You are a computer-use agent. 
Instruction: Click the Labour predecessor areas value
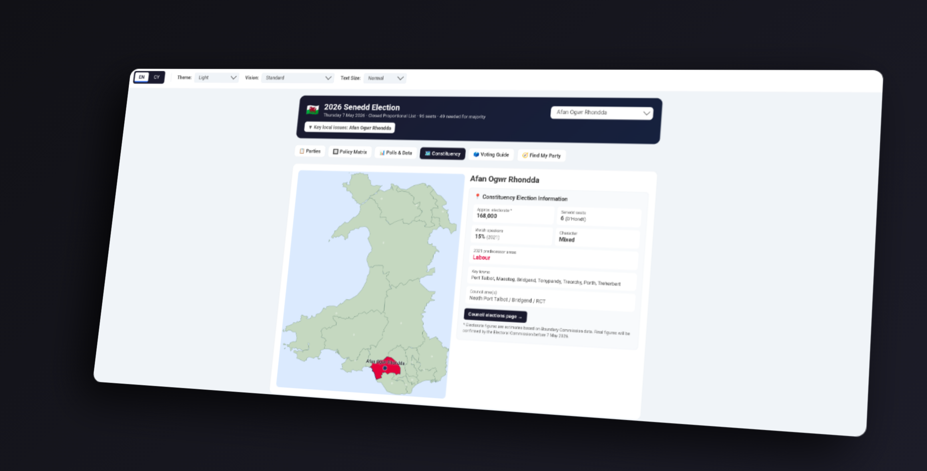(481, 257)
